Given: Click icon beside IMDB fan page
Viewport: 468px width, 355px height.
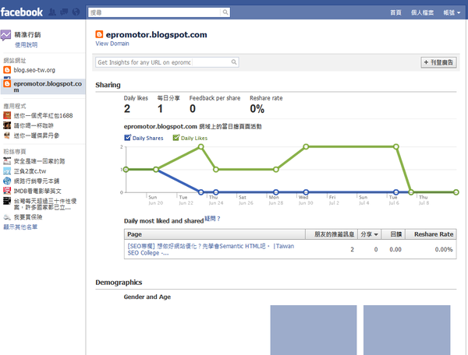Looking at the screenshot, I should click(x=7, y=191).
